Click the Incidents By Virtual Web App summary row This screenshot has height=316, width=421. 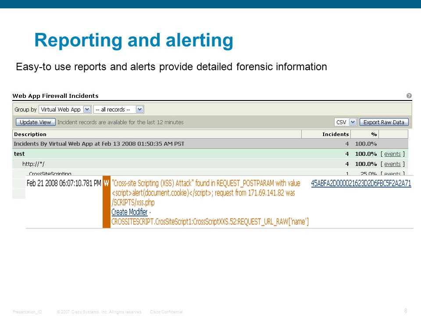(210, 144)
